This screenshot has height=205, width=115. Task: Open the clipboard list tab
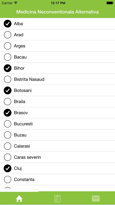[57, 199]
